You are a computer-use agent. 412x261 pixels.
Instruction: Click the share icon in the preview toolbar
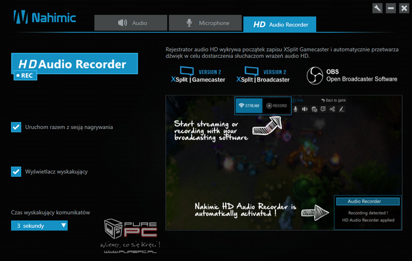333,109
